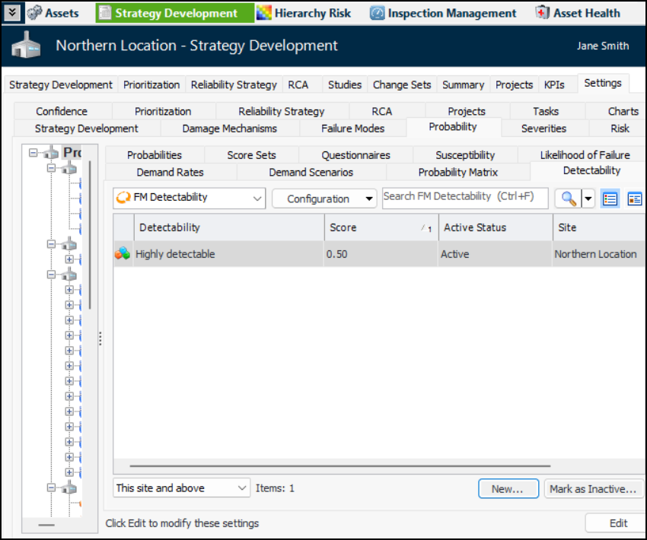Click the Mark as Inactive... button
The width and height of the screenshot is (647, 540).
pos(594,489)
